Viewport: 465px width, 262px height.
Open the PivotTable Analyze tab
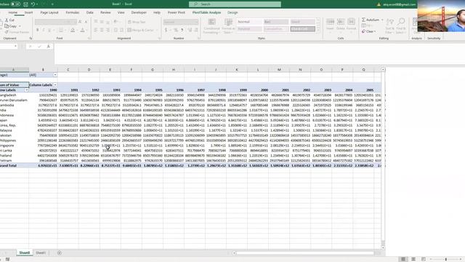pos(206,12)
